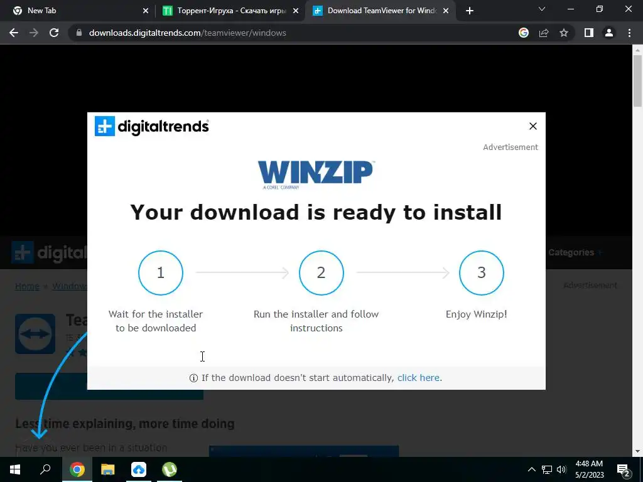Open a new browser tab
The width and height of the screenshot is (643, 482).
470,11
